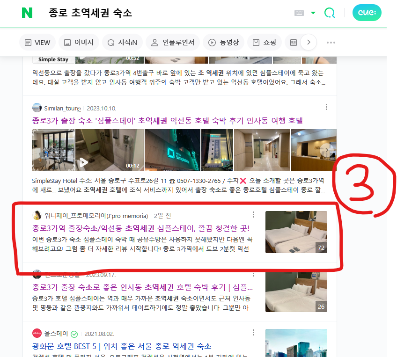397x357 pixels.
Task: Open the green neon Simplestay sign thumbnail
Action: (x=172, y=150)
